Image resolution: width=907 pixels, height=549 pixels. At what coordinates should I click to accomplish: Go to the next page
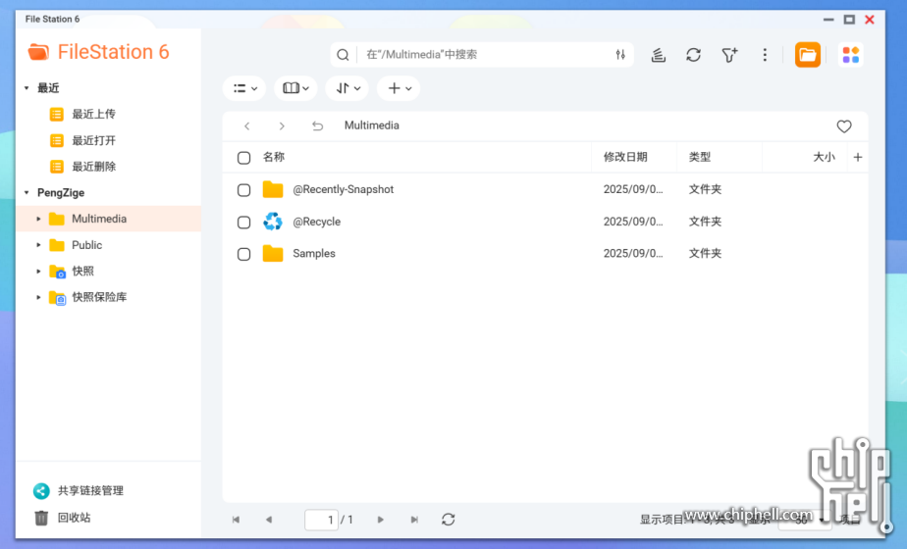pyautogui.click(x=380, y=520)
